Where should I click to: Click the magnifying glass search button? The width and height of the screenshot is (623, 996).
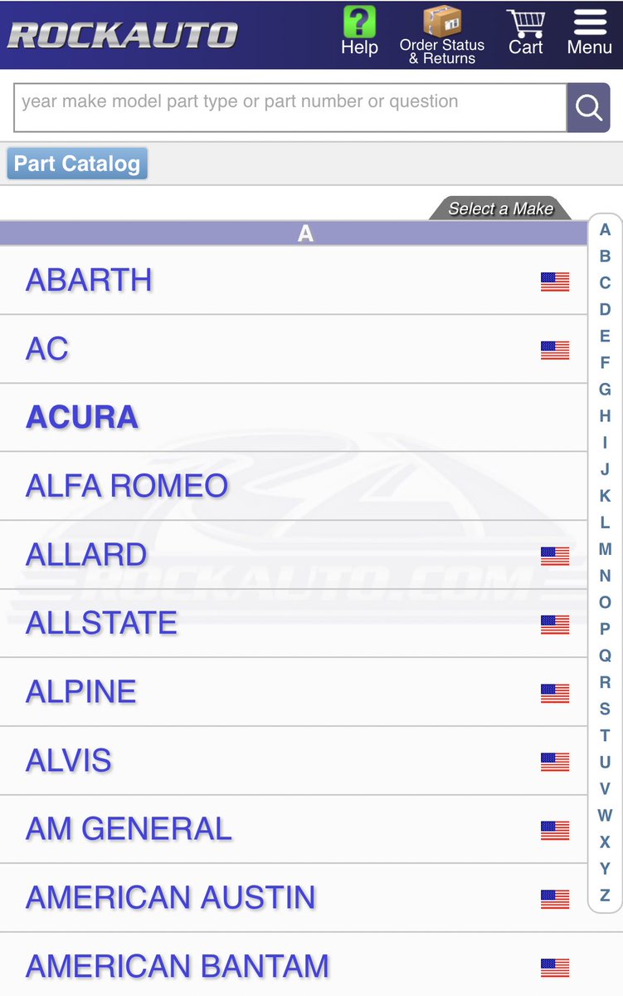pos(588,108)
